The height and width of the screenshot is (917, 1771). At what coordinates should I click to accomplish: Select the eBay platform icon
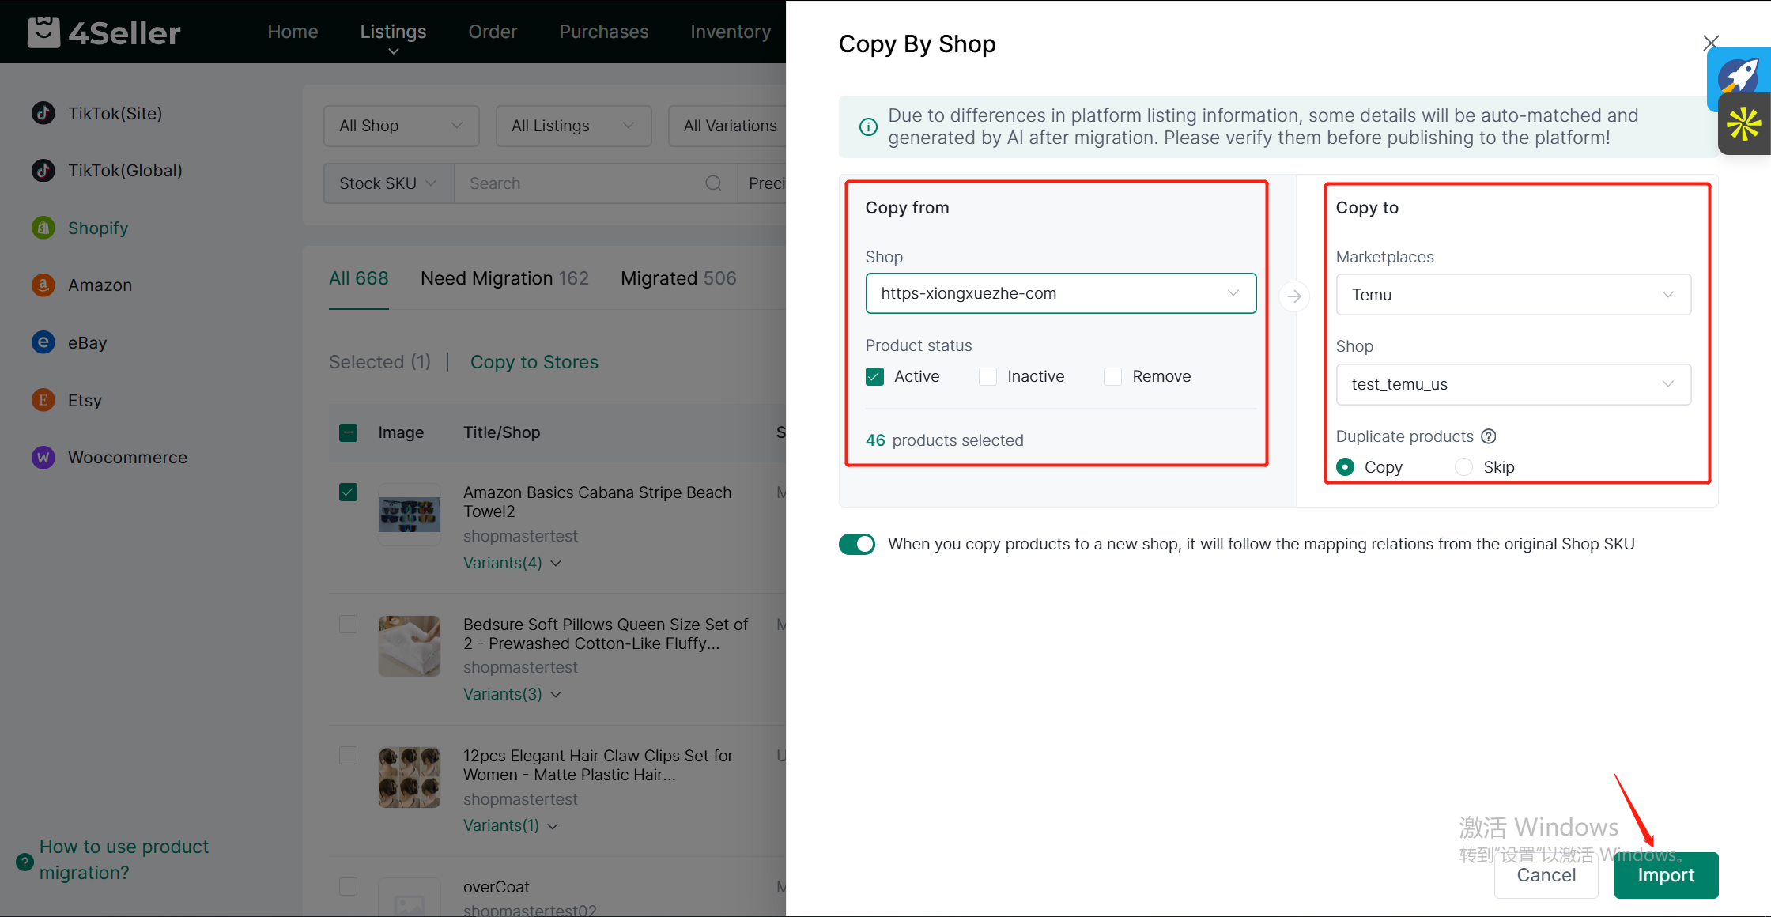43,342
